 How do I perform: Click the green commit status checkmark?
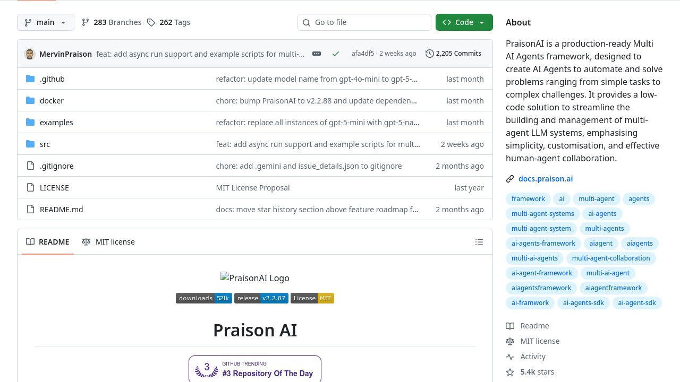[x=335, y=54]
